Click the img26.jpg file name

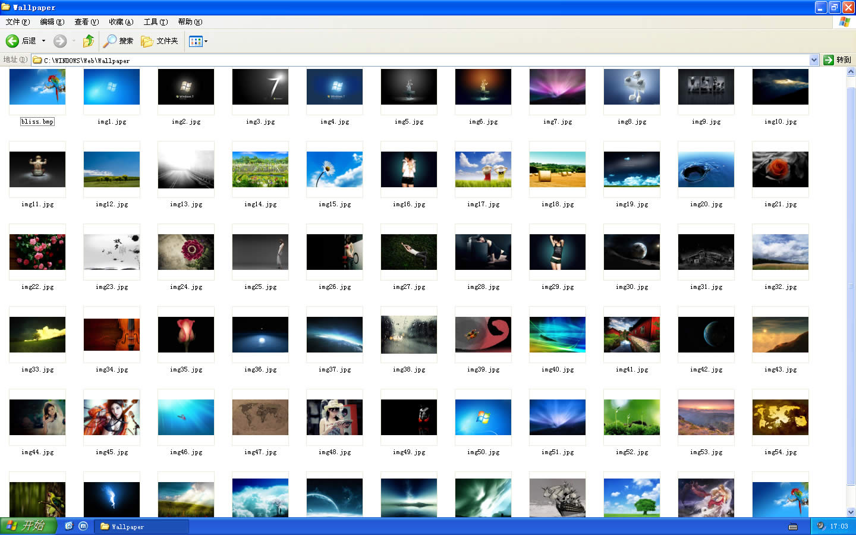pyautogui.click(x=335, y=287)
